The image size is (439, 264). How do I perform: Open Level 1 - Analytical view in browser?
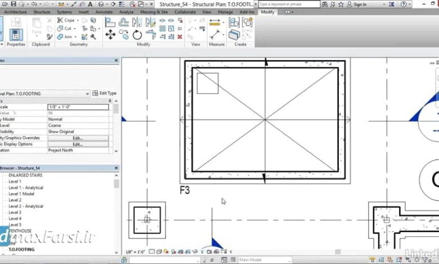pos(26,188)
